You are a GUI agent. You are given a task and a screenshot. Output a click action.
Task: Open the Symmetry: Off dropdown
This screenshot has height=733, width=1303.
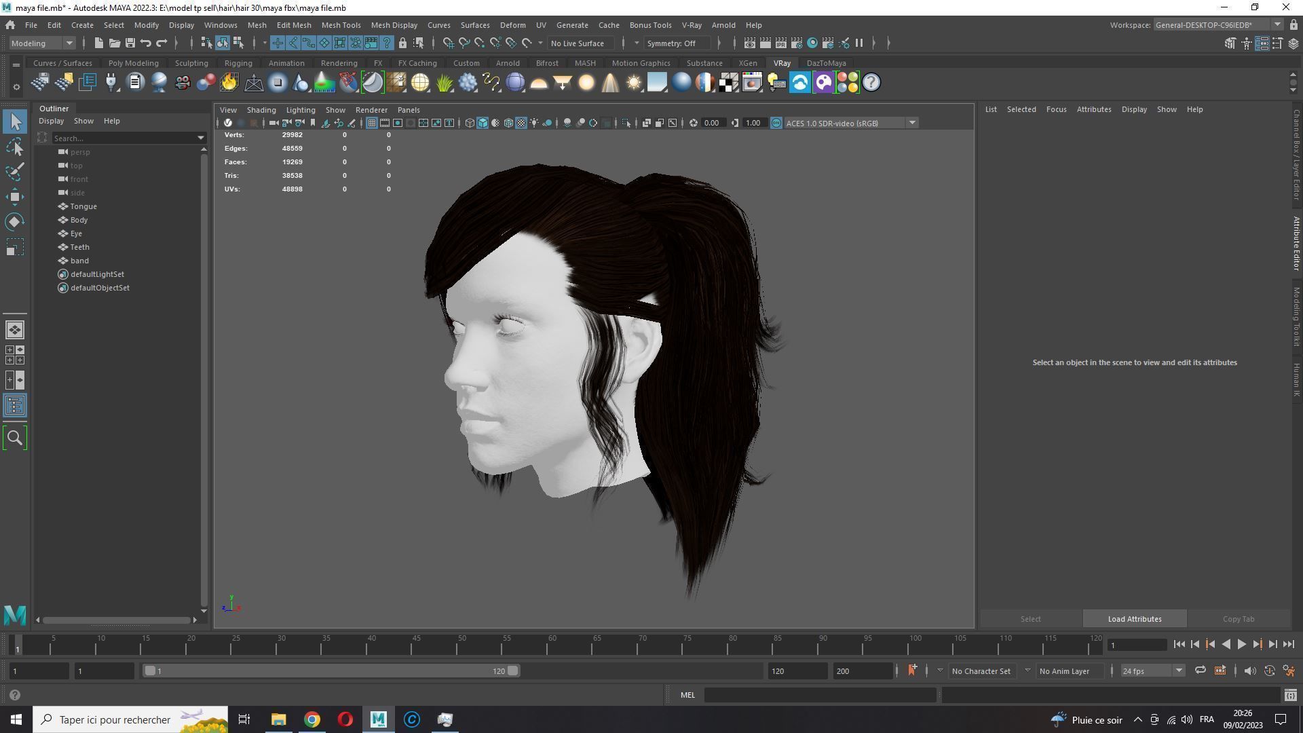click(677, 43)
